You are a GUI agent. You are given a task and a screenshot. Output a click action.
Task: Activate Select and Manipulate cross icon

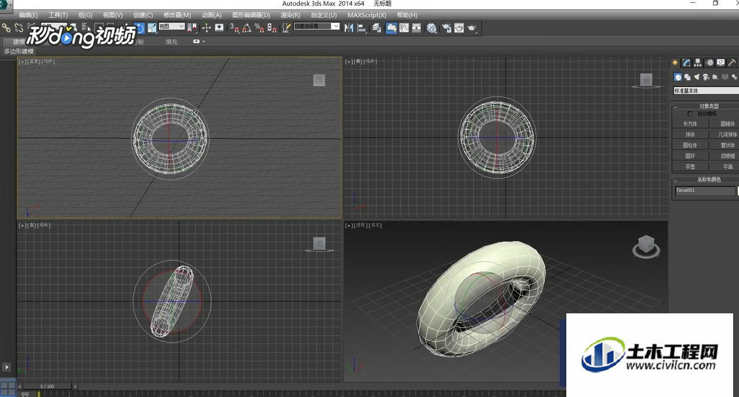click(206, 28)
